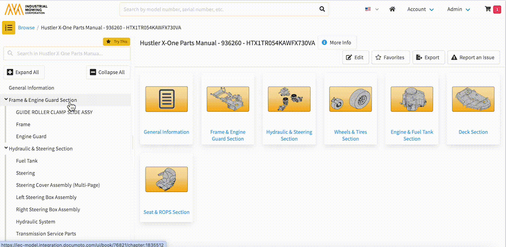Click the search magnifier icon
Screen dimensions: 506x247
tap(322, 9)
